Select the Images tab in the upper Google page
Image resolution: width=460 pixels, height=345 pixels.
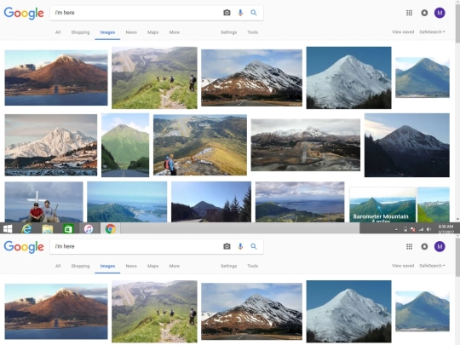click(x=107, y=32)
